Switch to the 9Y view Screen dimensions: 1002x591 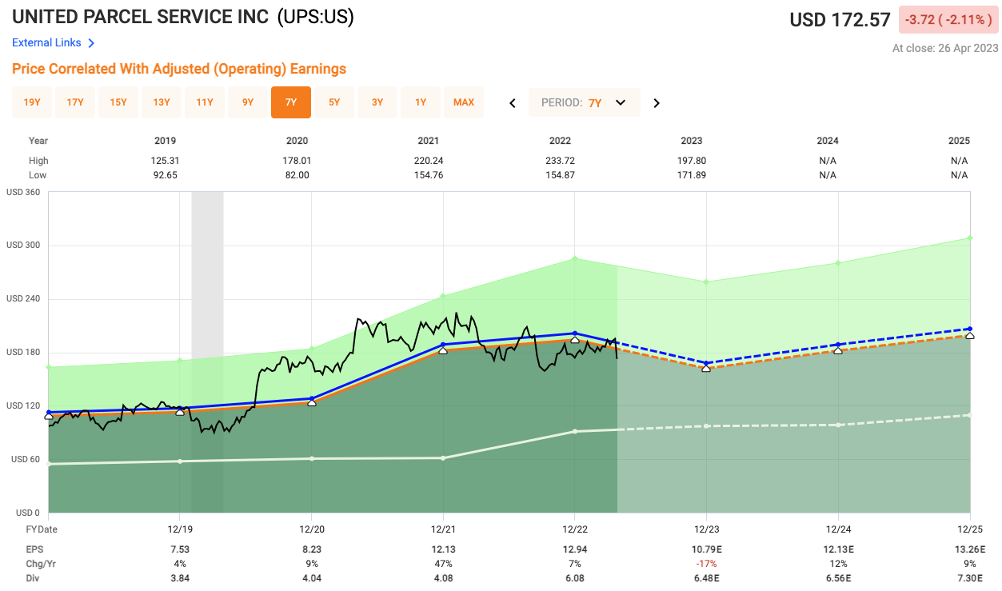click(247, 102)
